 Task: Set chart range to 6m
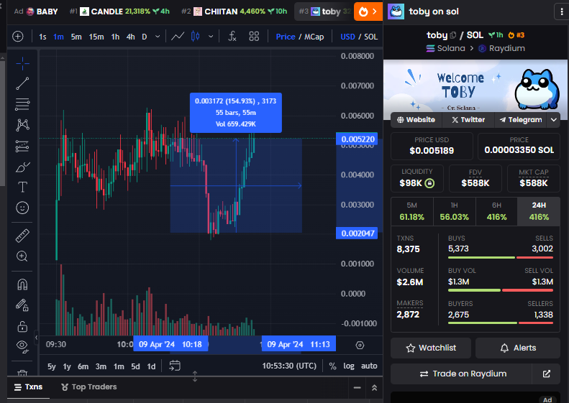[x=83, y=366]
